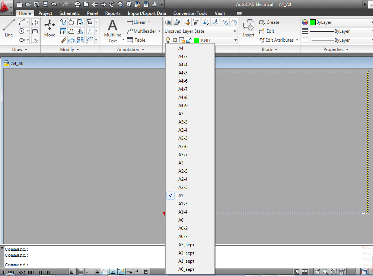Toggle layer lock padlock icon
This screenshot has width=373, height=276.
tap(189, 40)
